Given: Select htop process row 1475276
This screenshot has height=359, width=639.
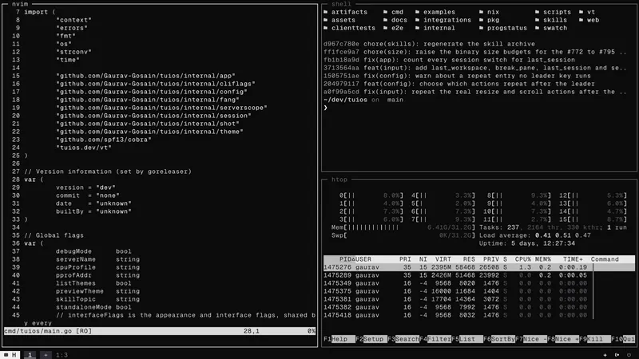Looking at the screenshot, I should coord(478,267).
